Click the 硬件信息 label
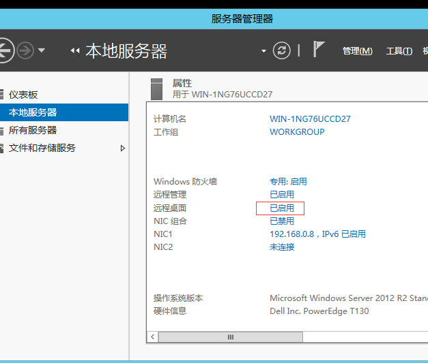The width and height of the screenshot is (428, 363). tap(170, 311)
